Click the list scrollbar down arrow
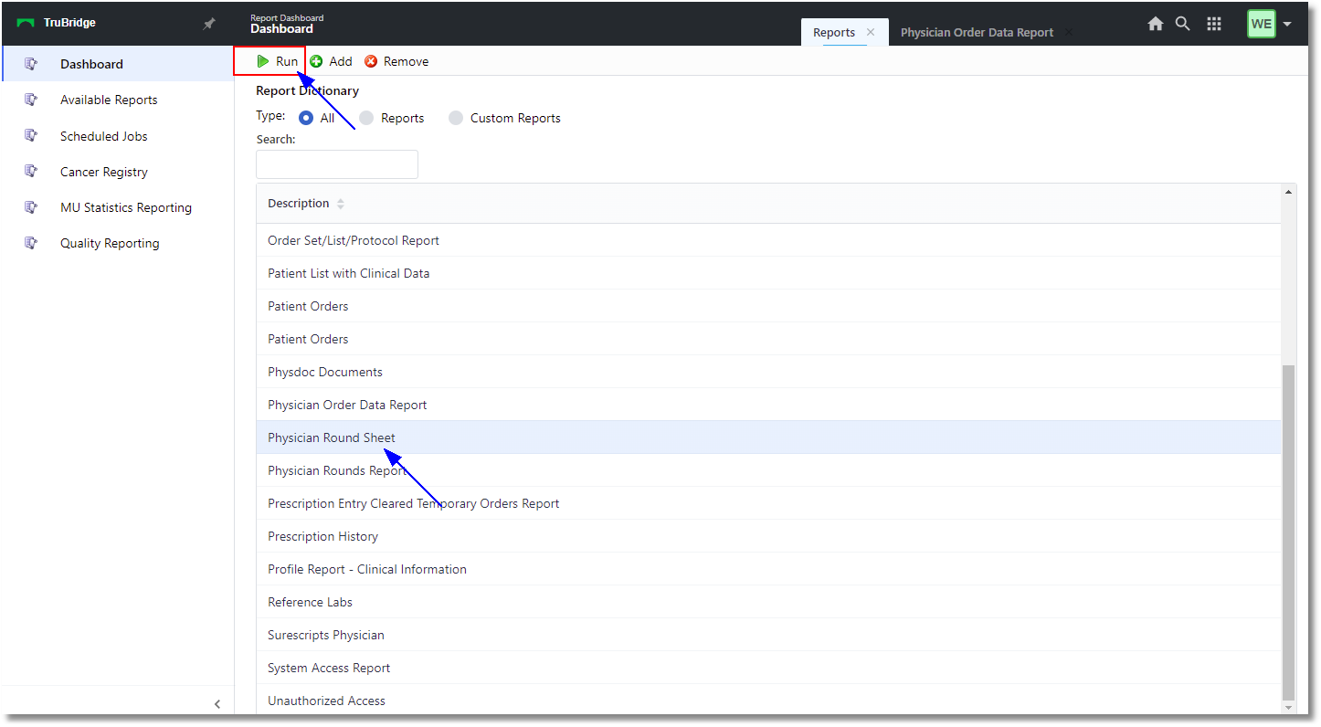 (1289, 707)
